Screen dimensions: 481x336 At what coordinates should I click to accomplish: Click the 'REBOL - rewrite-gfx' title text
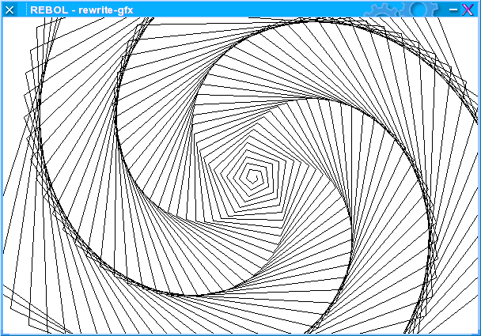[81, 10]
